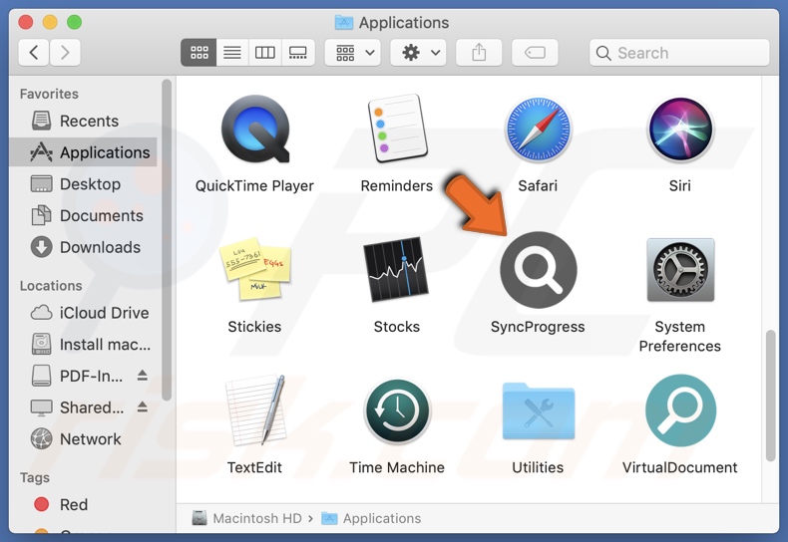788x542 pixels.
Task: Click the "QuickTime Player" label
Action: [x=254, y=185]
